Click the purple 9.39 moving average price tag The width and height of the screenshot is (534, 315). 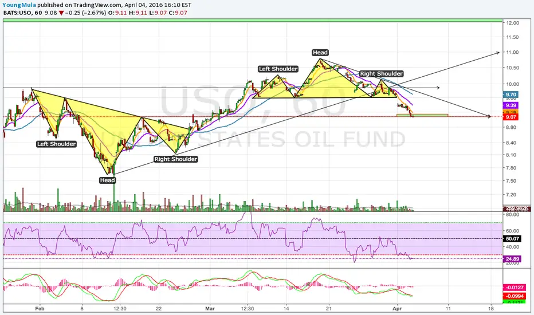511,105
